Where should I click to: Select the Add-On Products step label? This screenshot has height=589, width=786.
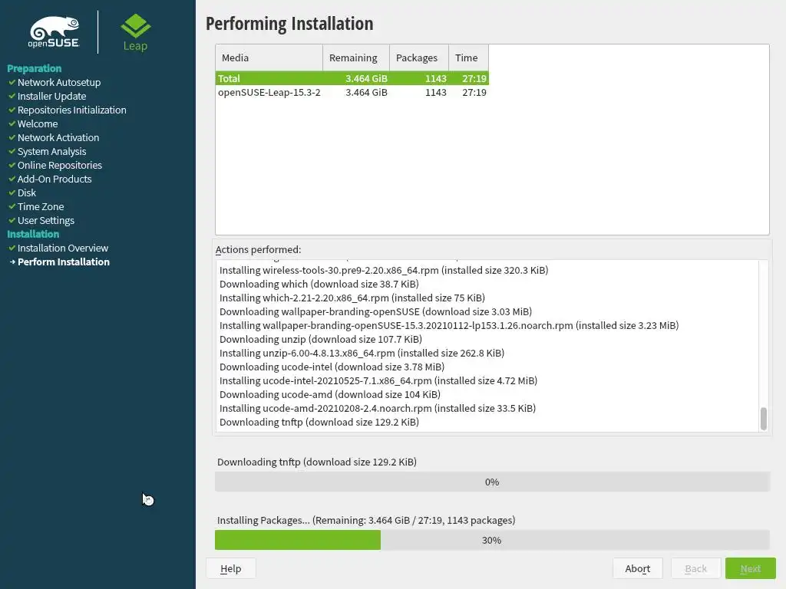[x=54, y=179]
